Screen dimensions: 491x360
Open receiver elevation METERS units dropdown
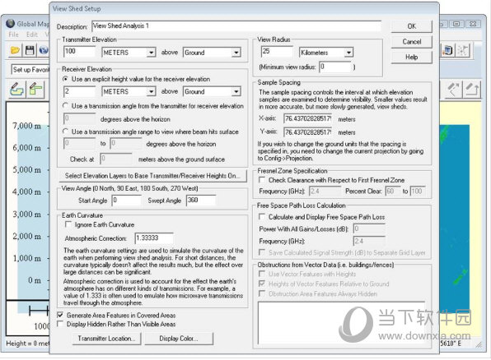pos(151,91)
